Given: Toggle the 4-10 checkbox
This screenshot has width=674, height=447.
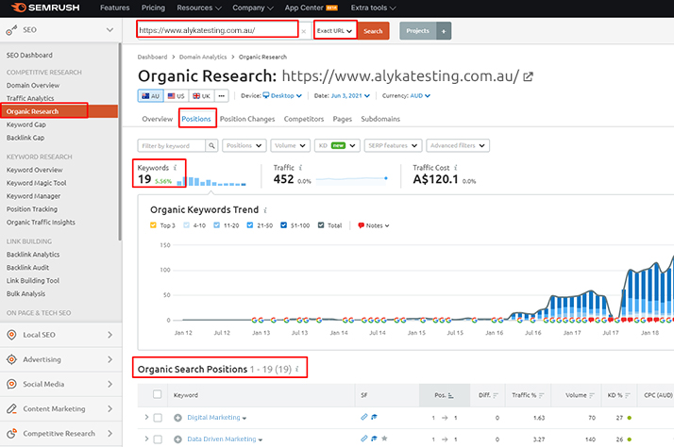Looking at the screenshot, I should point(186,225).
